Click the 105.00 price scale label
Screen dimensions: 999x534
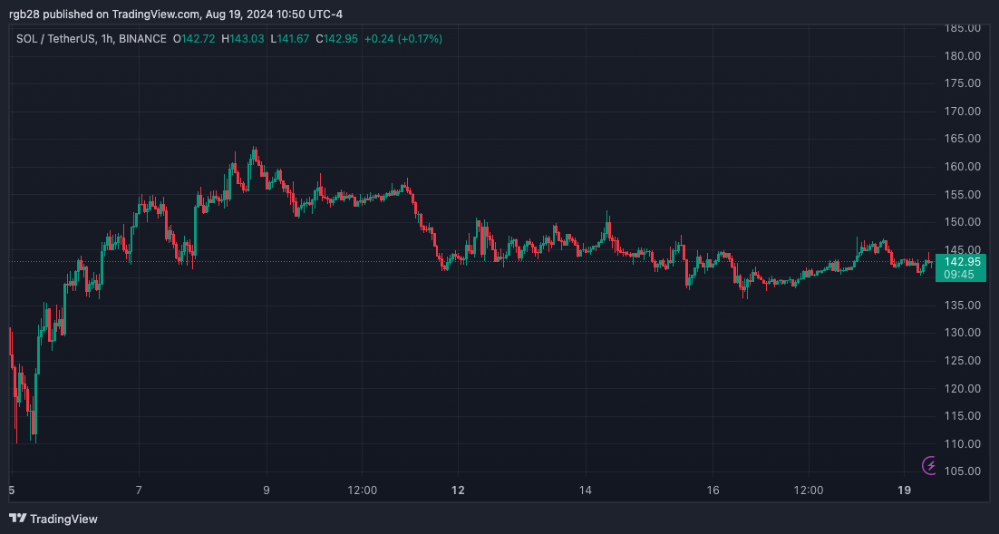tap(962, 471)
